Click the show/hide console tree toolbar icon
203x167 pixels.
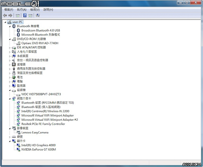[x=18, y=16]
